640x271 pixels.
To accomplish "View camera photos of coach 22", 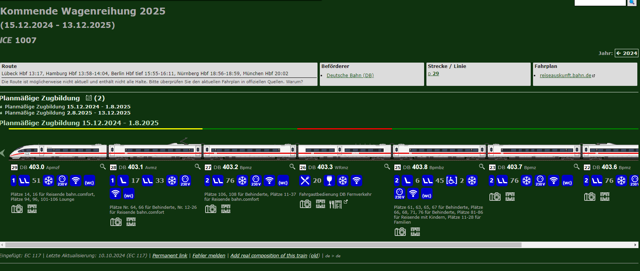I will [x=590, y=197].
